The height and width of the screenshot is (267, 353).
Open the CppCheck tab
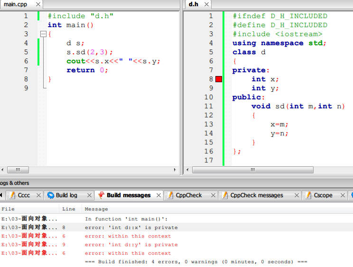tap(188, 195)
